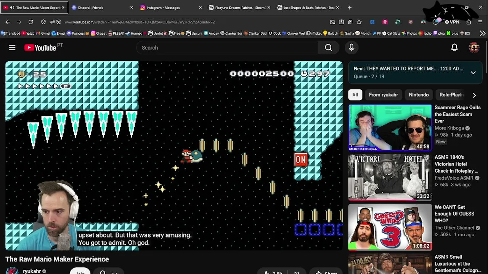Viewport: 488px width, 274px height.
Task: Click the Next: THEY WANTED TO REPORT ME queue text
Action: (408, 69)
